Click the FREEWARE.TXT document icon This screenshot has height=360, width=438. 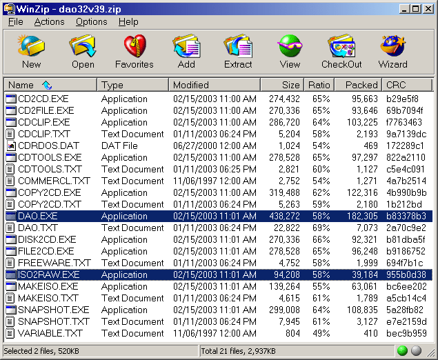coord(10,263)
